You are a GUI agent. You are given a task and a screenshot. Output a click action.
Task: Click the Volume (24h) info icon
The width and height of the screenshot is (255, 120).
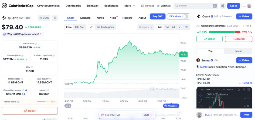click(23, 55)
